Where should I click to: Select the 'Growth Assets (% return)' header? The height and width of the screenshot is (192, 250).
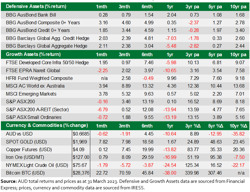point(33,54)
